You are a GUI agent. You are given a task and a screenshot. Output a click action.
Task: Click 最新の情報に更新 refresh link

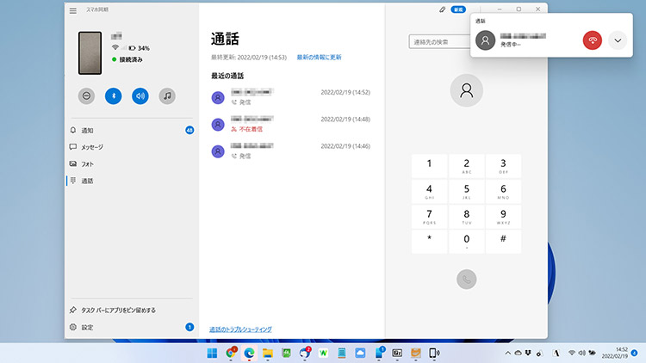pos(319,57)
